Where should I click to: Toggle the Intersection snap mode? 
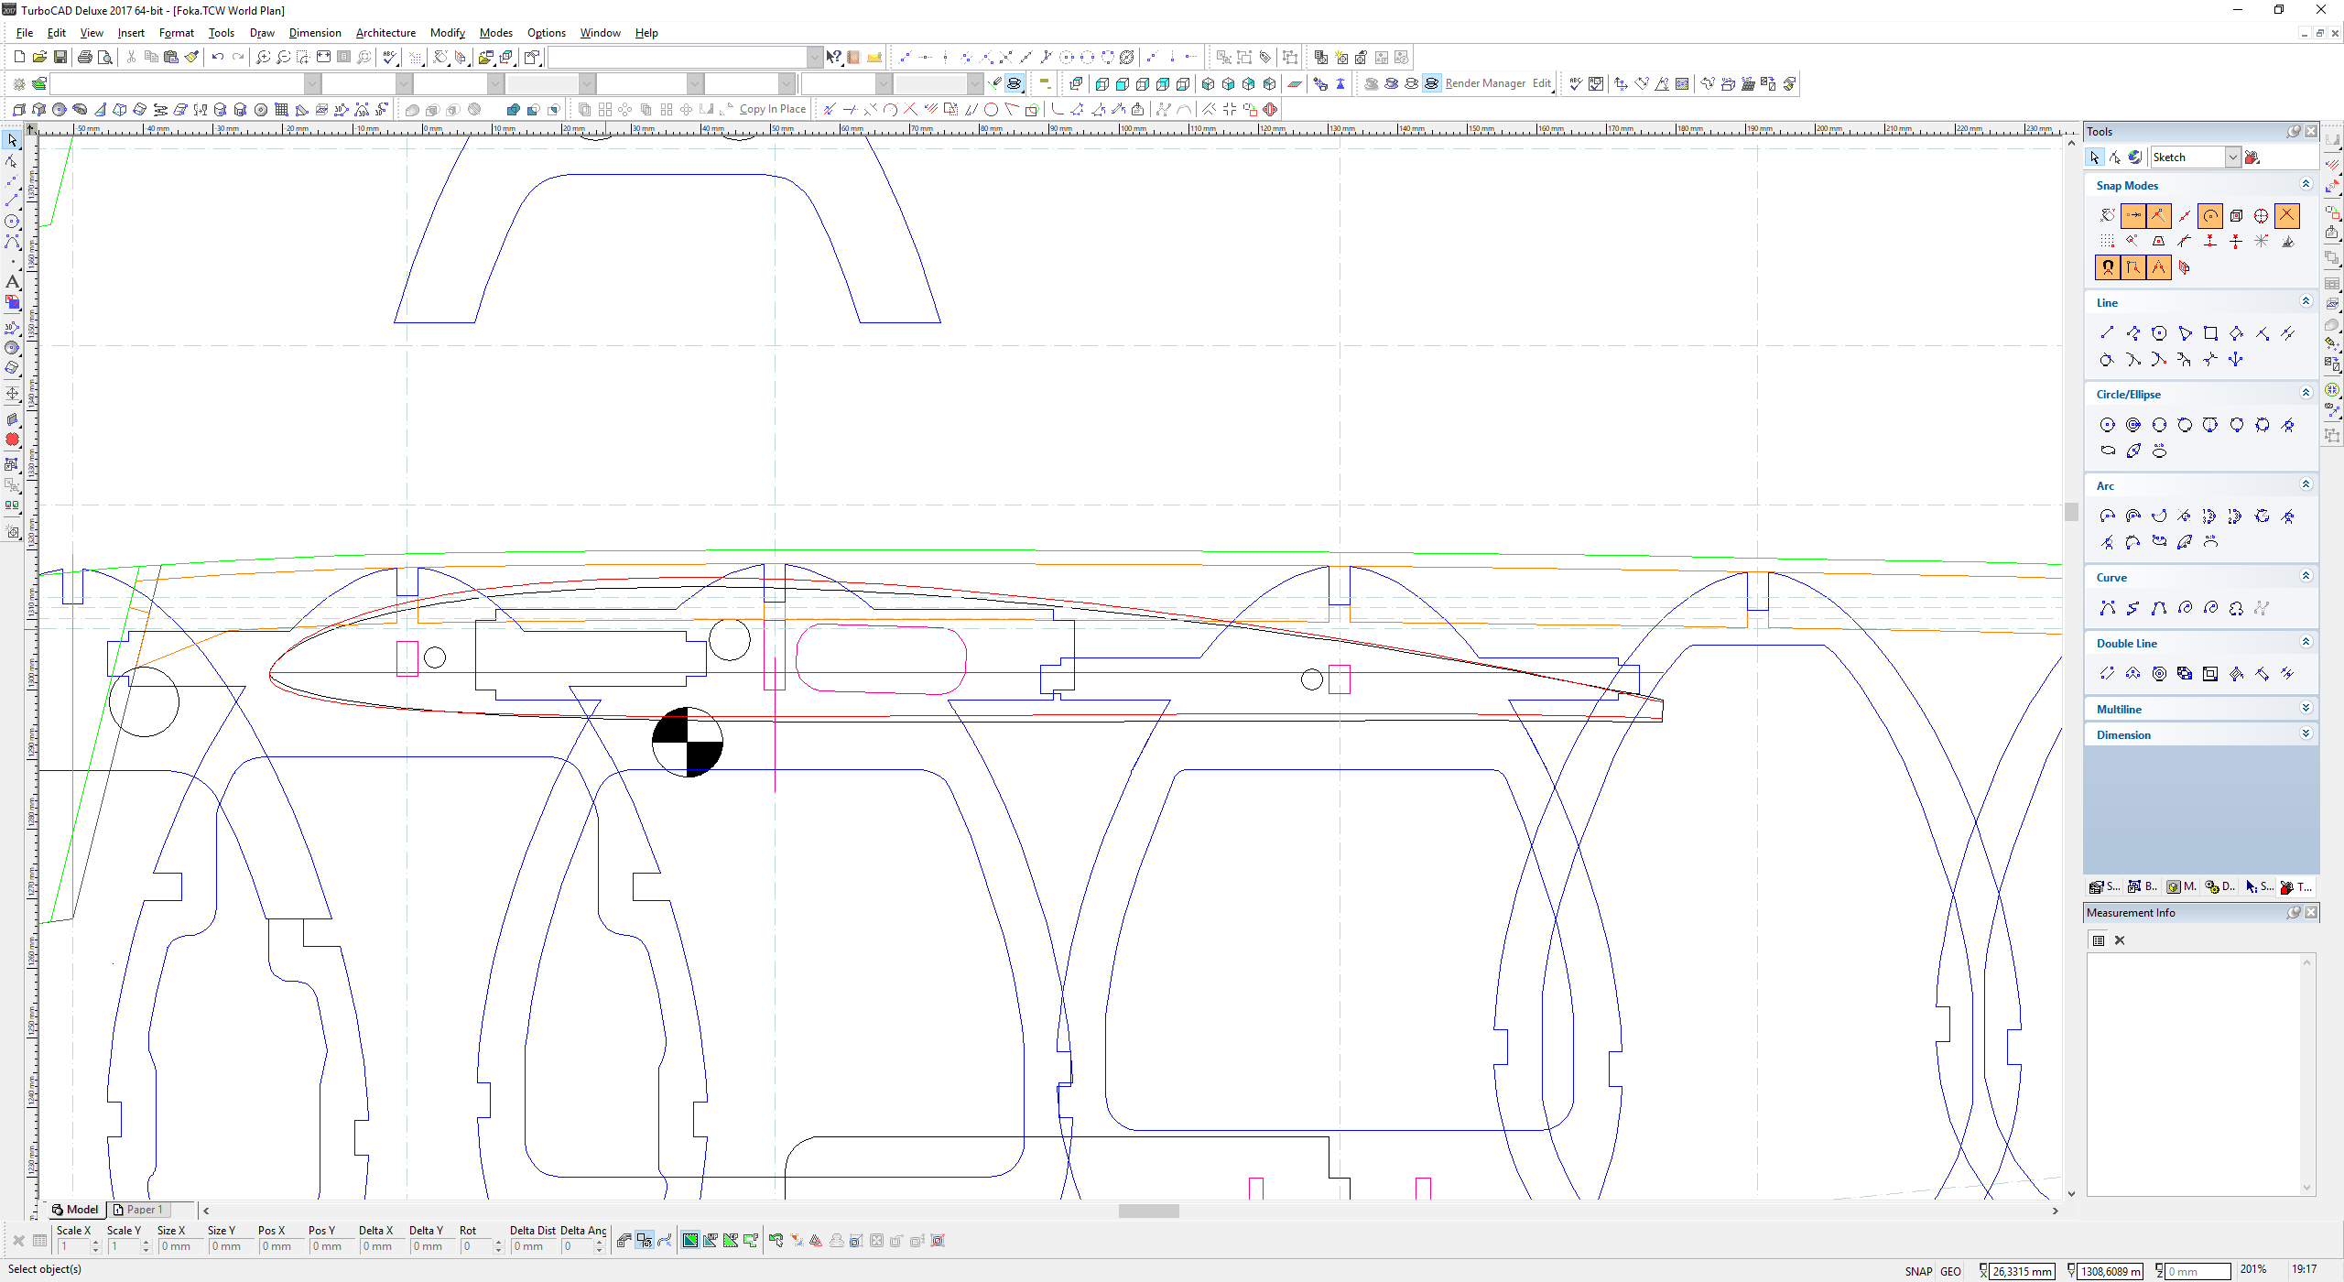pos(2287,216)
